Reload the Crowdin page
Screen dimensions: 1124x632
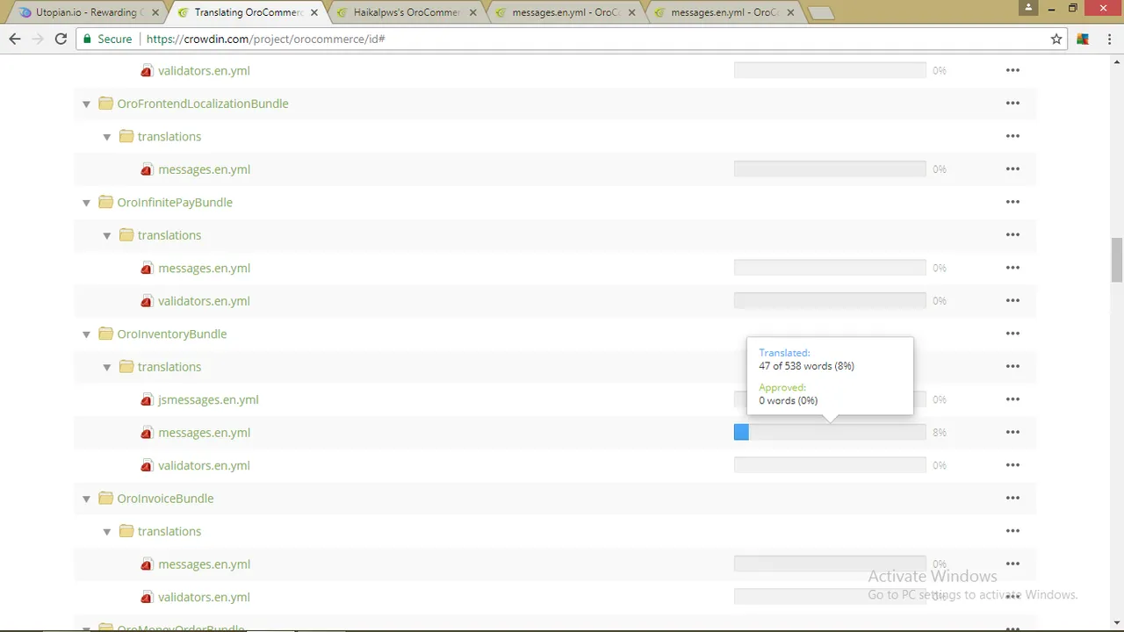61,39
